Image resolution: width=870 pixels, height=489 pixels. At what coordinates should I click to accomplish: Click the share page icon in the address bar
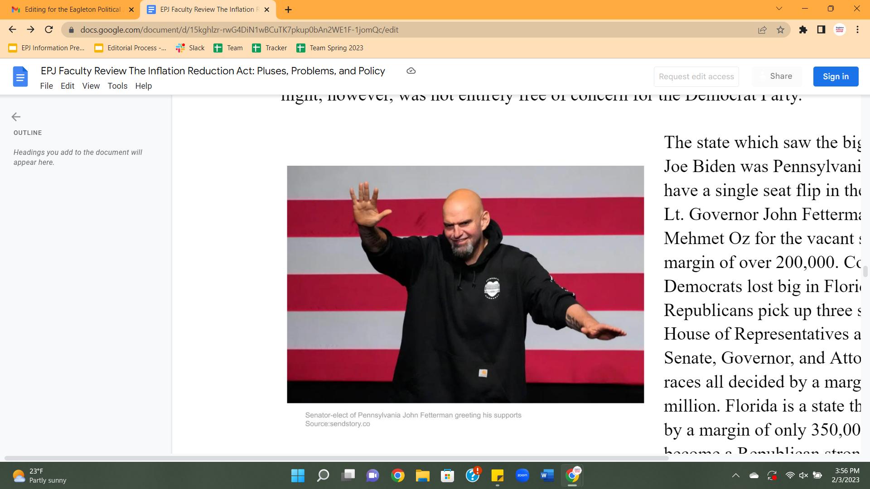pos(762,30)
